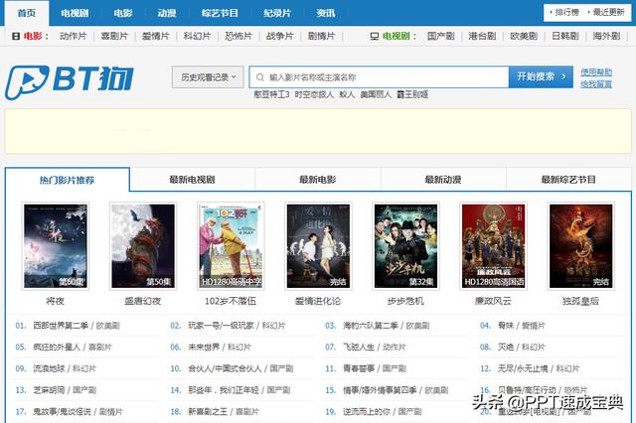
Task: Switch to the 最新动漫 tab
Action: pos(442,180)
